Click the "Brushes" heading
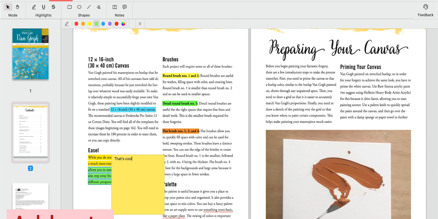The image size is (438, 219). coord(170,59)
